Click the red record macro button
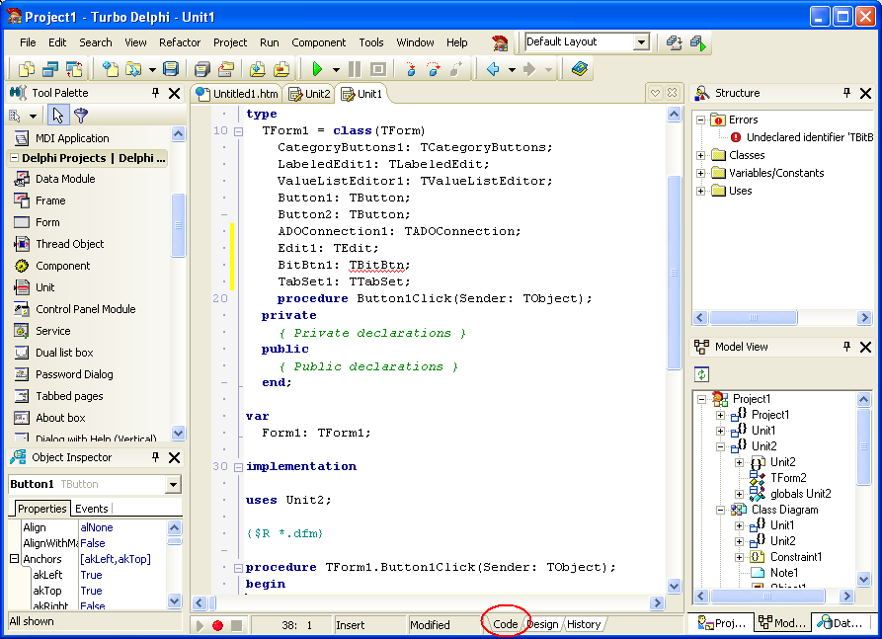Viewport: 882px width, 639px height. click(217, 625)
